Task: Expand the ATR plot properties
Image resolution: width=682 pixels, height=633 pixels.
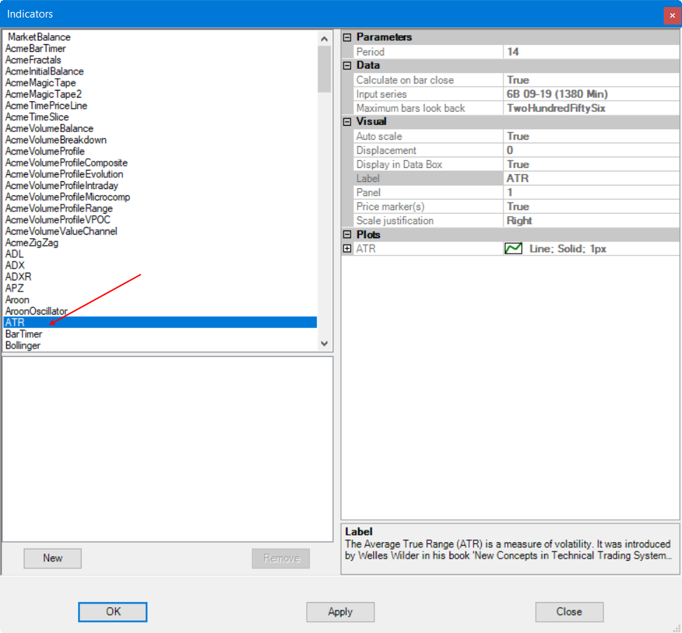Action: (347, 249)
